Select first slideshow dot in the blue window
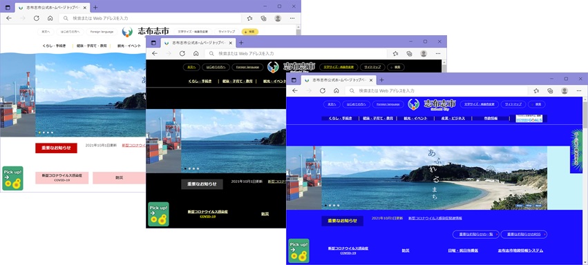Screen dimensions: 588x265 click(x=325, y=206)
